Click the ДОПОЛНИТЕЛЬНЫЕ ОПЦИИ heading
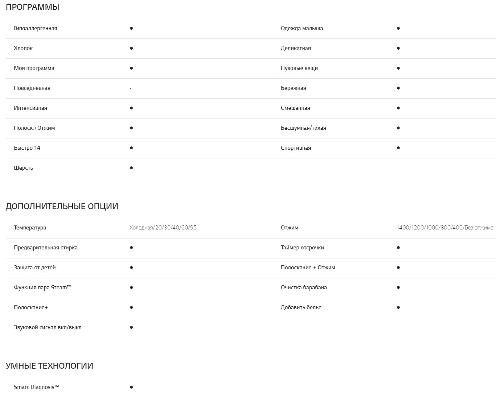The height and width of the screenshot is (398, 496). [62, 206]
